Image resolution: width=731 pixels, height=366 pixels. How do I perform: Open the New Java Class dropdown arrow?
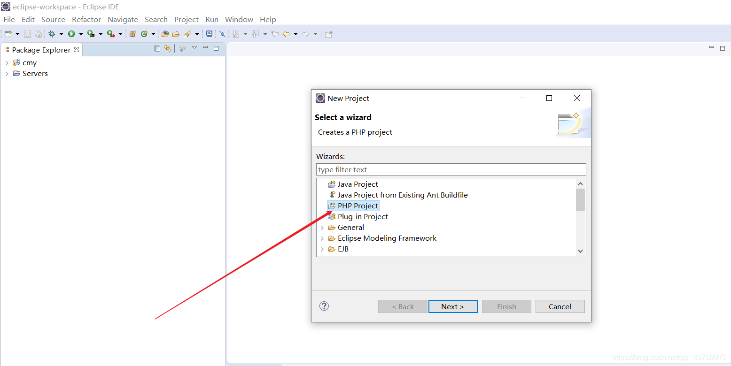coord(153,34)
